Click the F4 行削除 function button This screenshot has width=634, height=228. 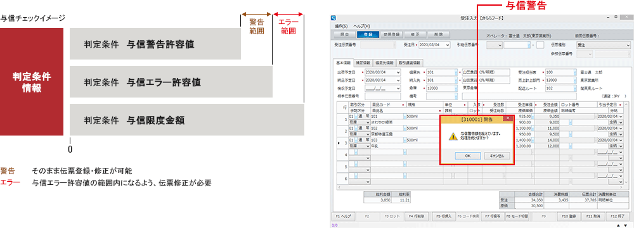417,216
